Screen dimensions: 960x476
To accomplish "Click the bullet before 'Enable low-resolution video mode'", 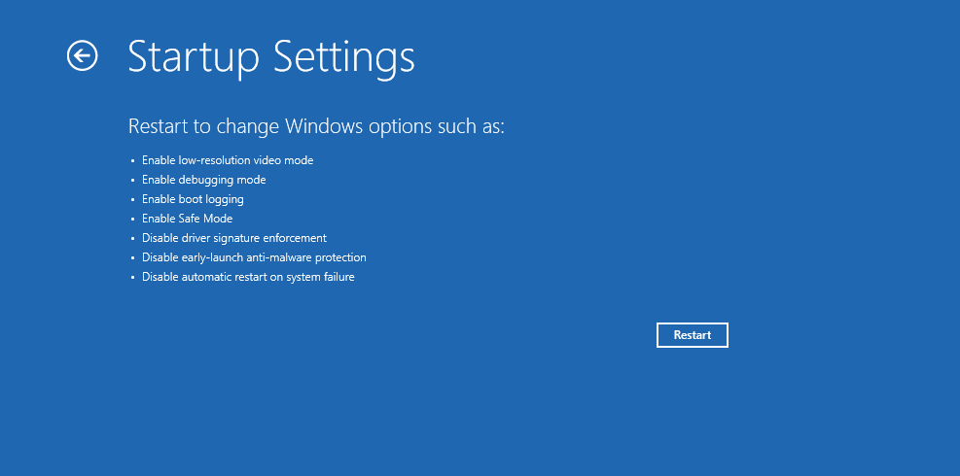I will 131,161.
